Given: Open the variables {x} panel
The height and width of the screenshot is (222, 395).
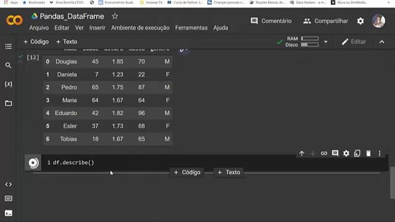Looking at the screenshot, I should (x=8, y=84).
